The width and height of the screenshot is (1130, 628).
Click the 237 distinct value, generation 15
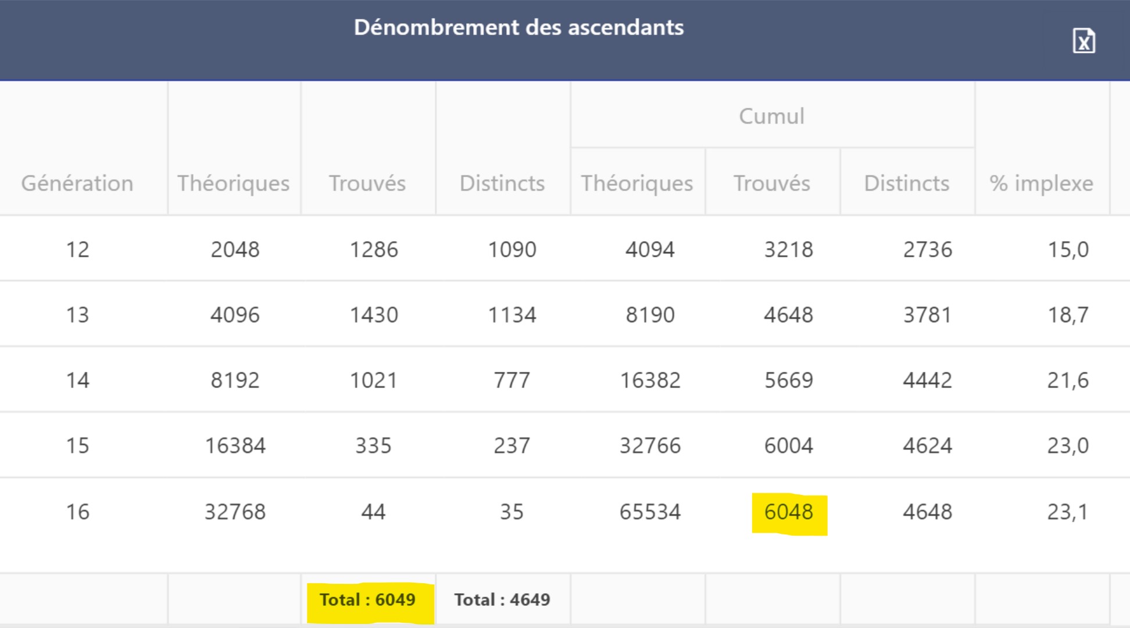click(x=512, y=446)
